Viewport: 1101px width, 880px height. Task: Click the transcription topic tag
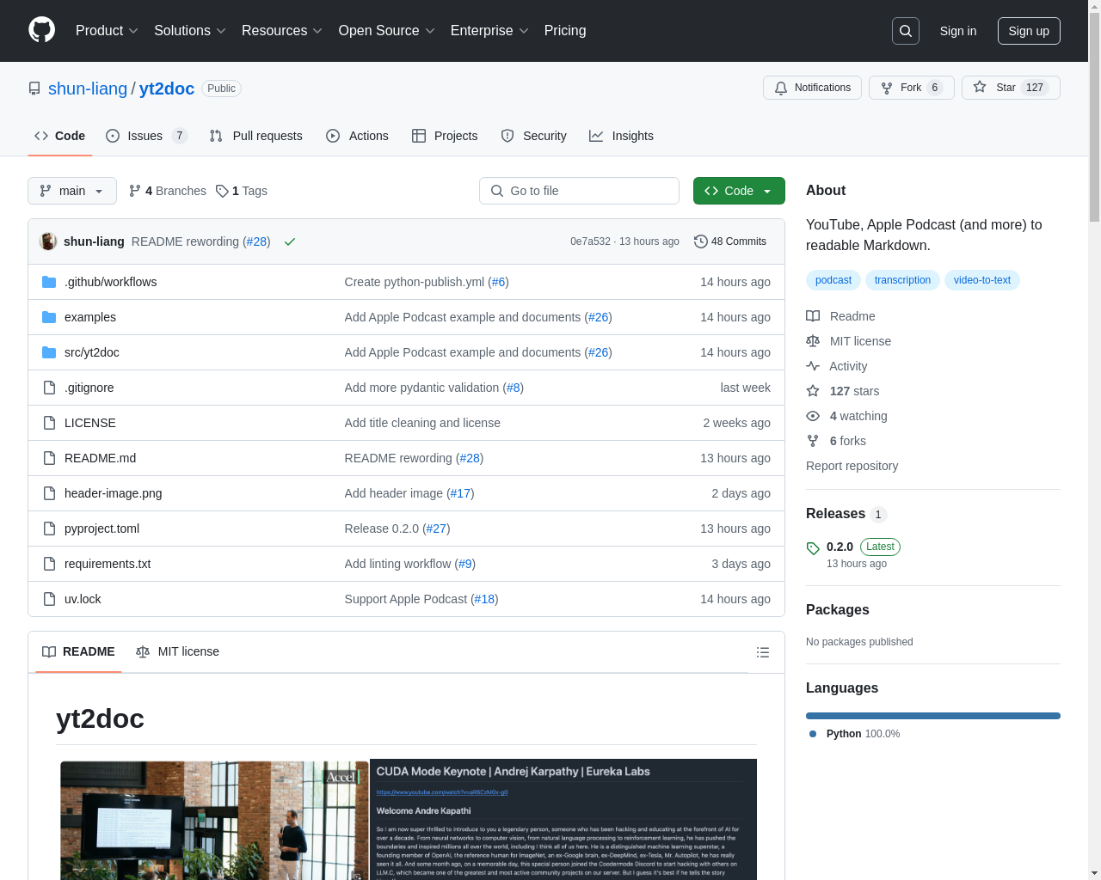pos(902,280)
